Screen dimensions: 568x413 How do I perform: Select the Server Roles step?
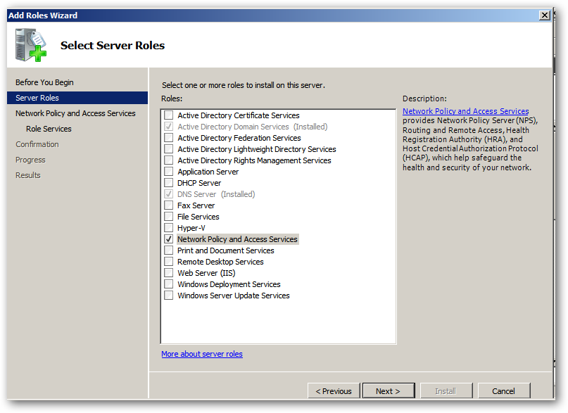(x=77, y=98)
